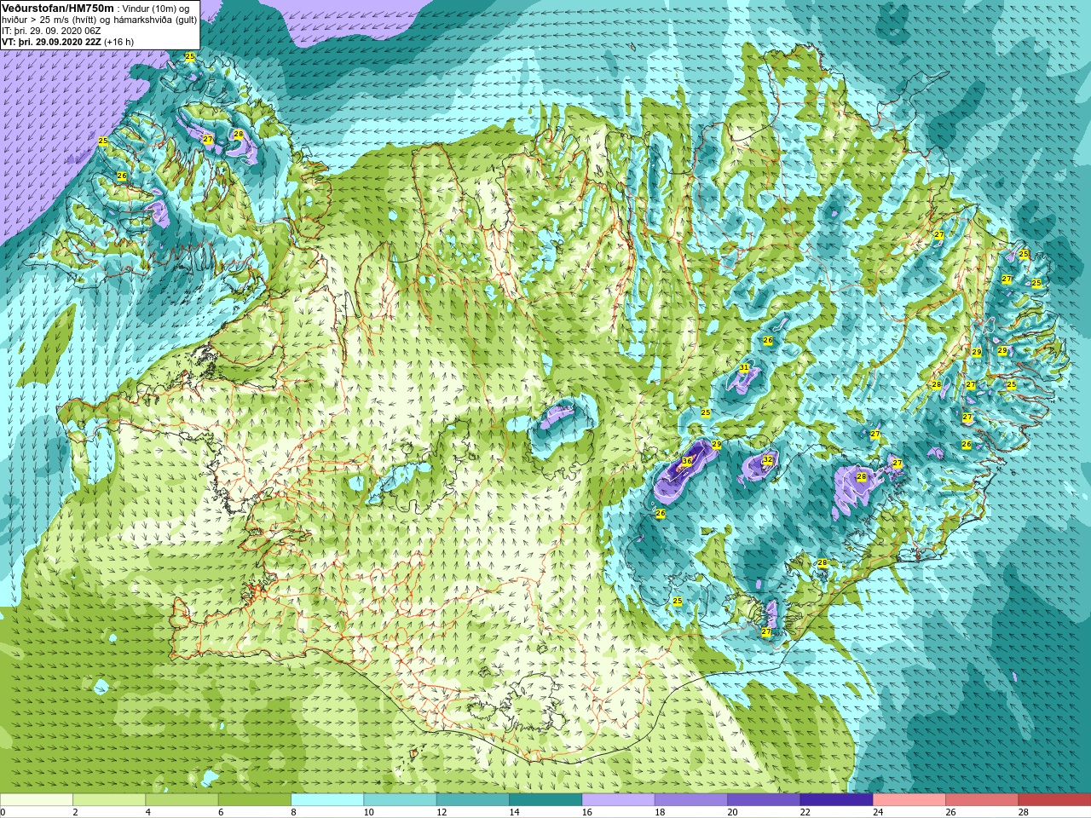Click the yellow gust marker labeled 36
1091x818 pixels.
(687, 460)
